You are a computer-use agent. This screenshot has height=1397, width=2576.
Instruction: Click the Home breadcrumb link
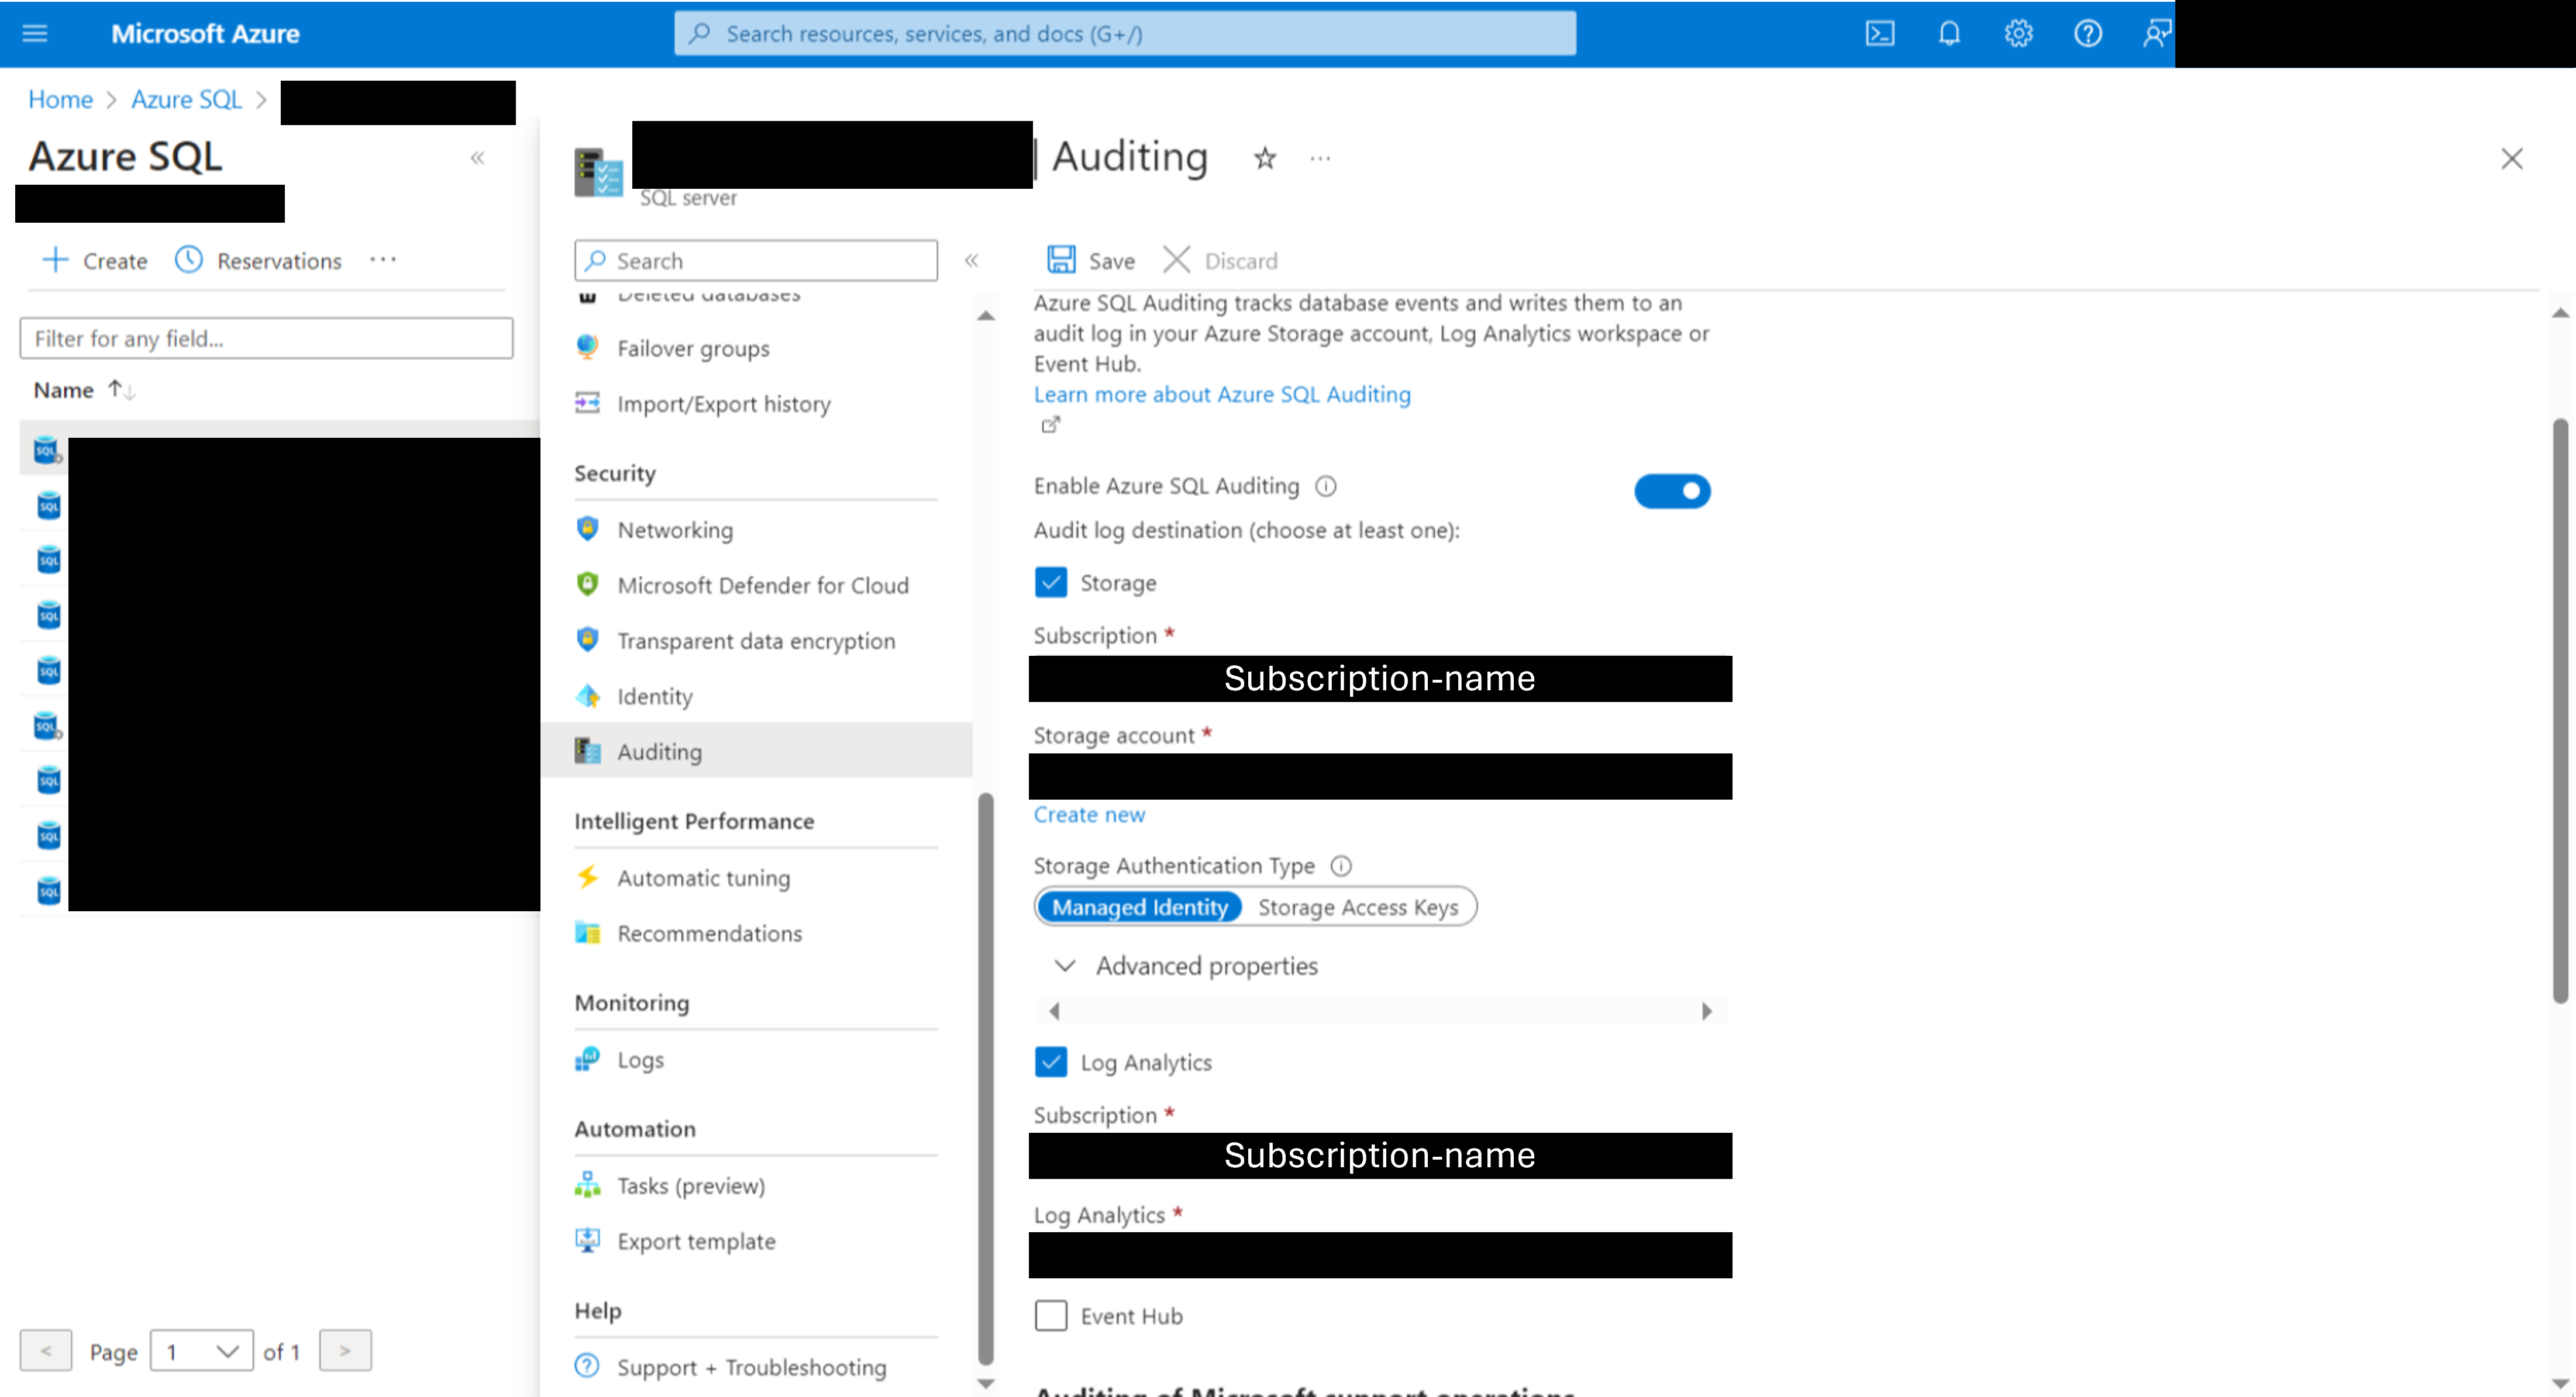[x=60, y=100]
